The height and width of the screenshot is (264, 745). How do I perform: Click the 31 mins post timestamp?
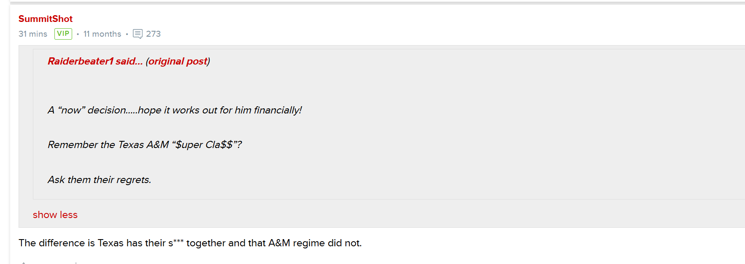tap(33, 34)
